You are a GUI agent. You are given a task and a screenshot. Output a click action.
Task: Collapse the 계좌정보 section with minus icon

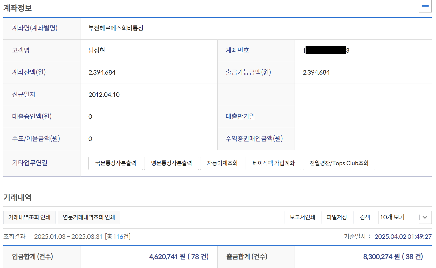point(425,6)
